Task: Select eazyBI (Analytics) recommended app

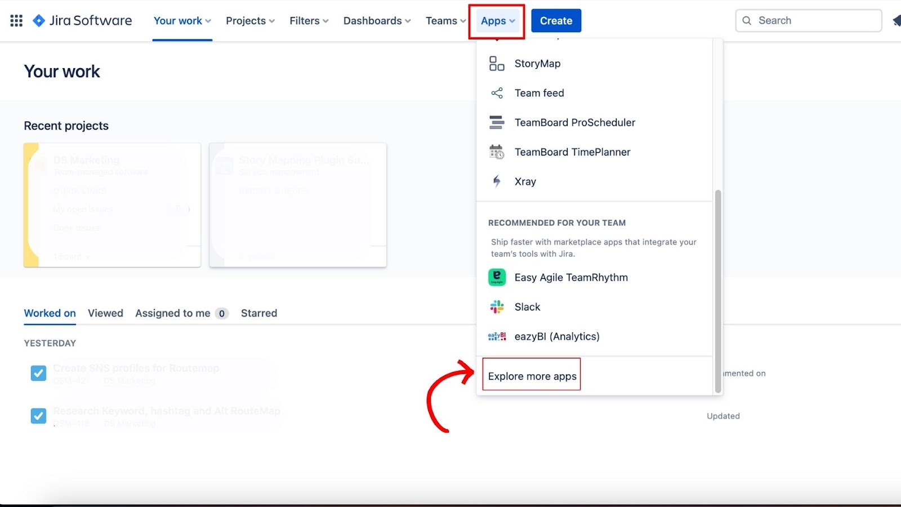Action: tap(595, 336)
